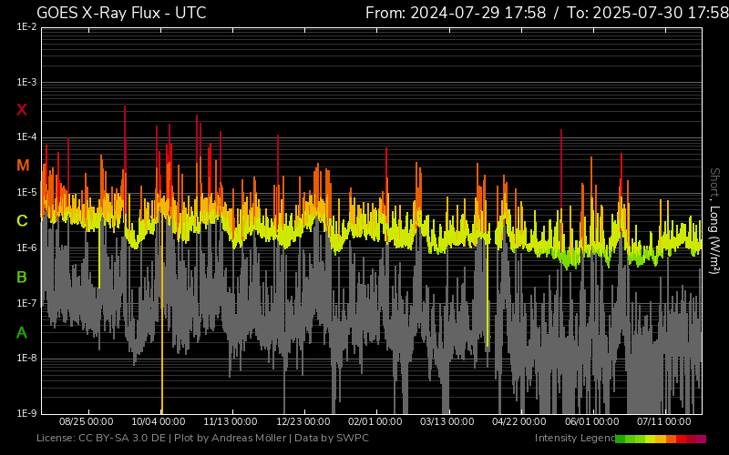Image resolution: width=729 pixels, height=455 pixels.
Task: Click the orange legend swatch
Action: (671, 440)
